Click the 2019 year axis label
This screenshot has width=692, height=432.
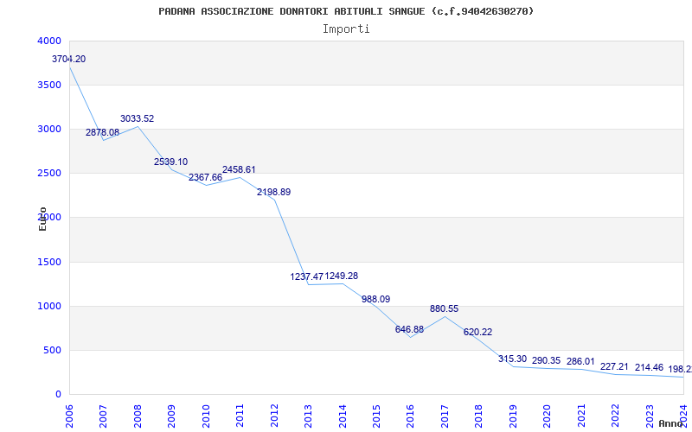pos(513,416)
